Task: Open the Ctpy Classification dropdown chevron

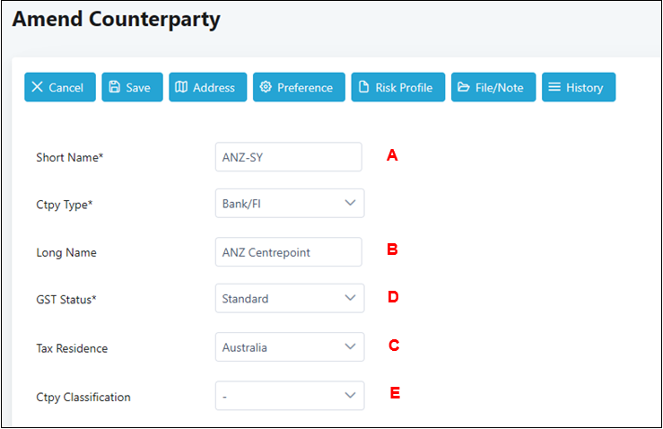Action: click(x=351, y=396)
